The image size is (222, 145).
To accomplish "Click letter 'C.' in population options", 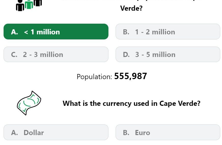I will [x=14, y=55].
